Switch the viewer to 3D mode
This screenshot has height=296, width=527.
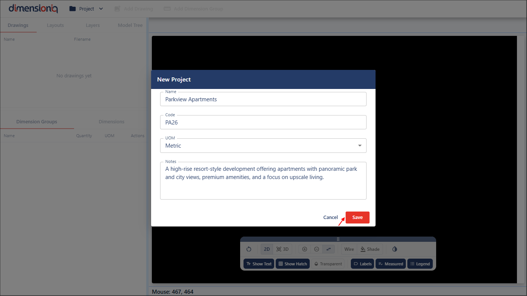pos(282,249)
